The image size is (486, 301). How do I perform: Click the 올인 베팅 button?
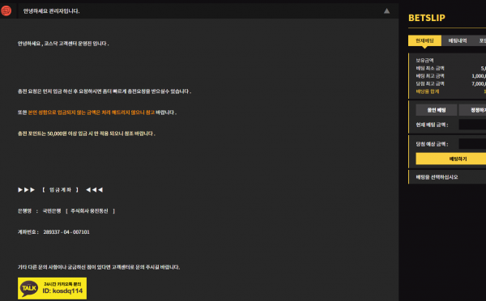437,110
